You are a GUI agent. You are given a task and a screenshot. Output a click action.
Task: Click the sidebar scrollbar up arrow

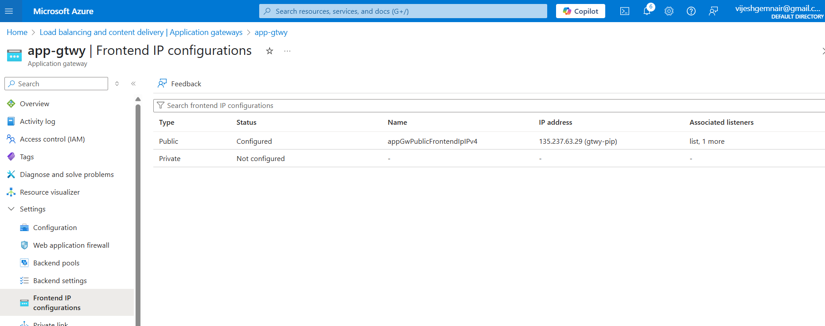click(x=138, y=99)
